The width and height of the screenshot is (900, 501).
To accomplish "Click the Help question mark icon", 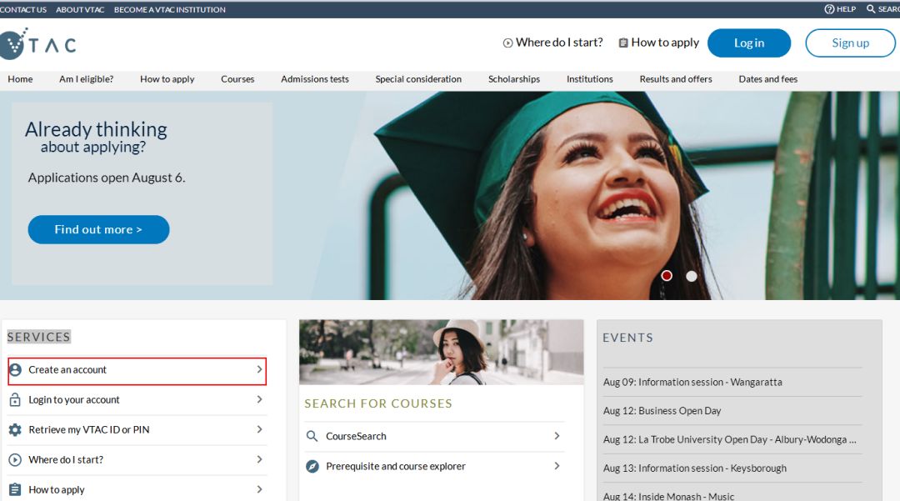I will [829, 9].
